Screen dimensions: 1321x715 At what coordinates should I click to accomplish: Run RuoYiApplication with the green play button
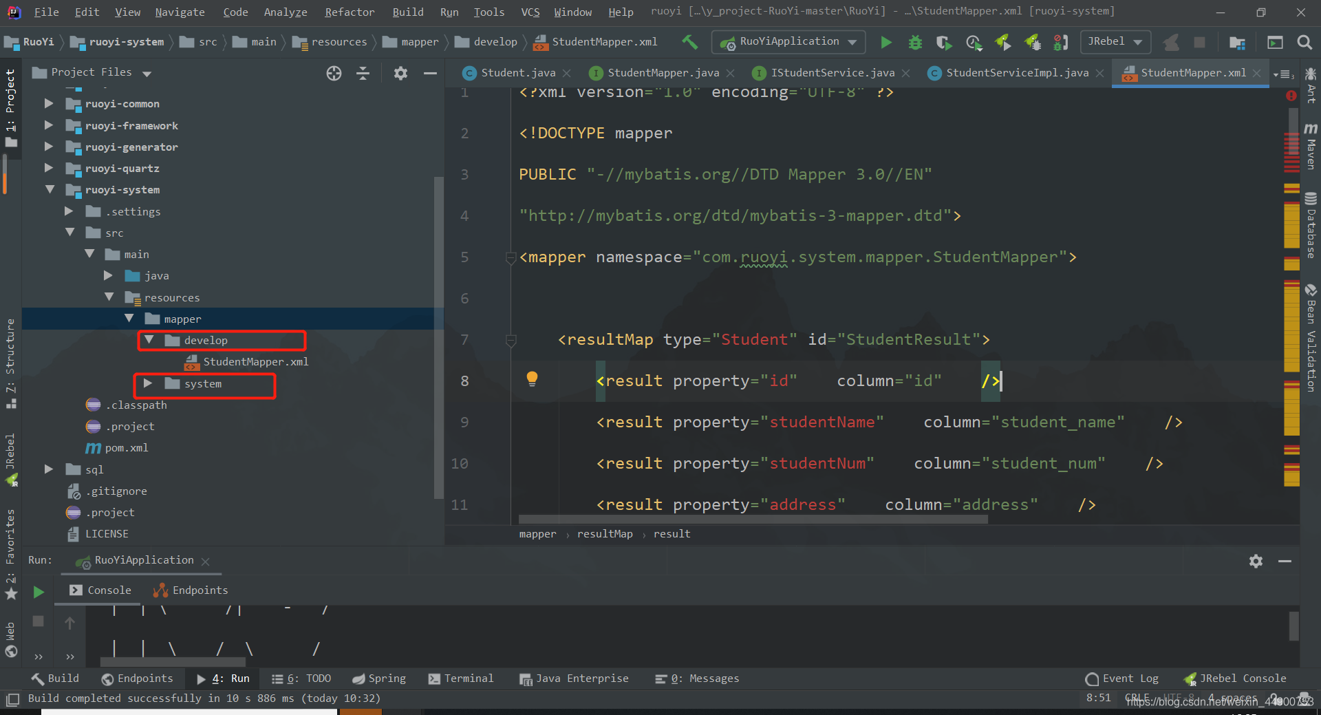click(x=886, y=43)
